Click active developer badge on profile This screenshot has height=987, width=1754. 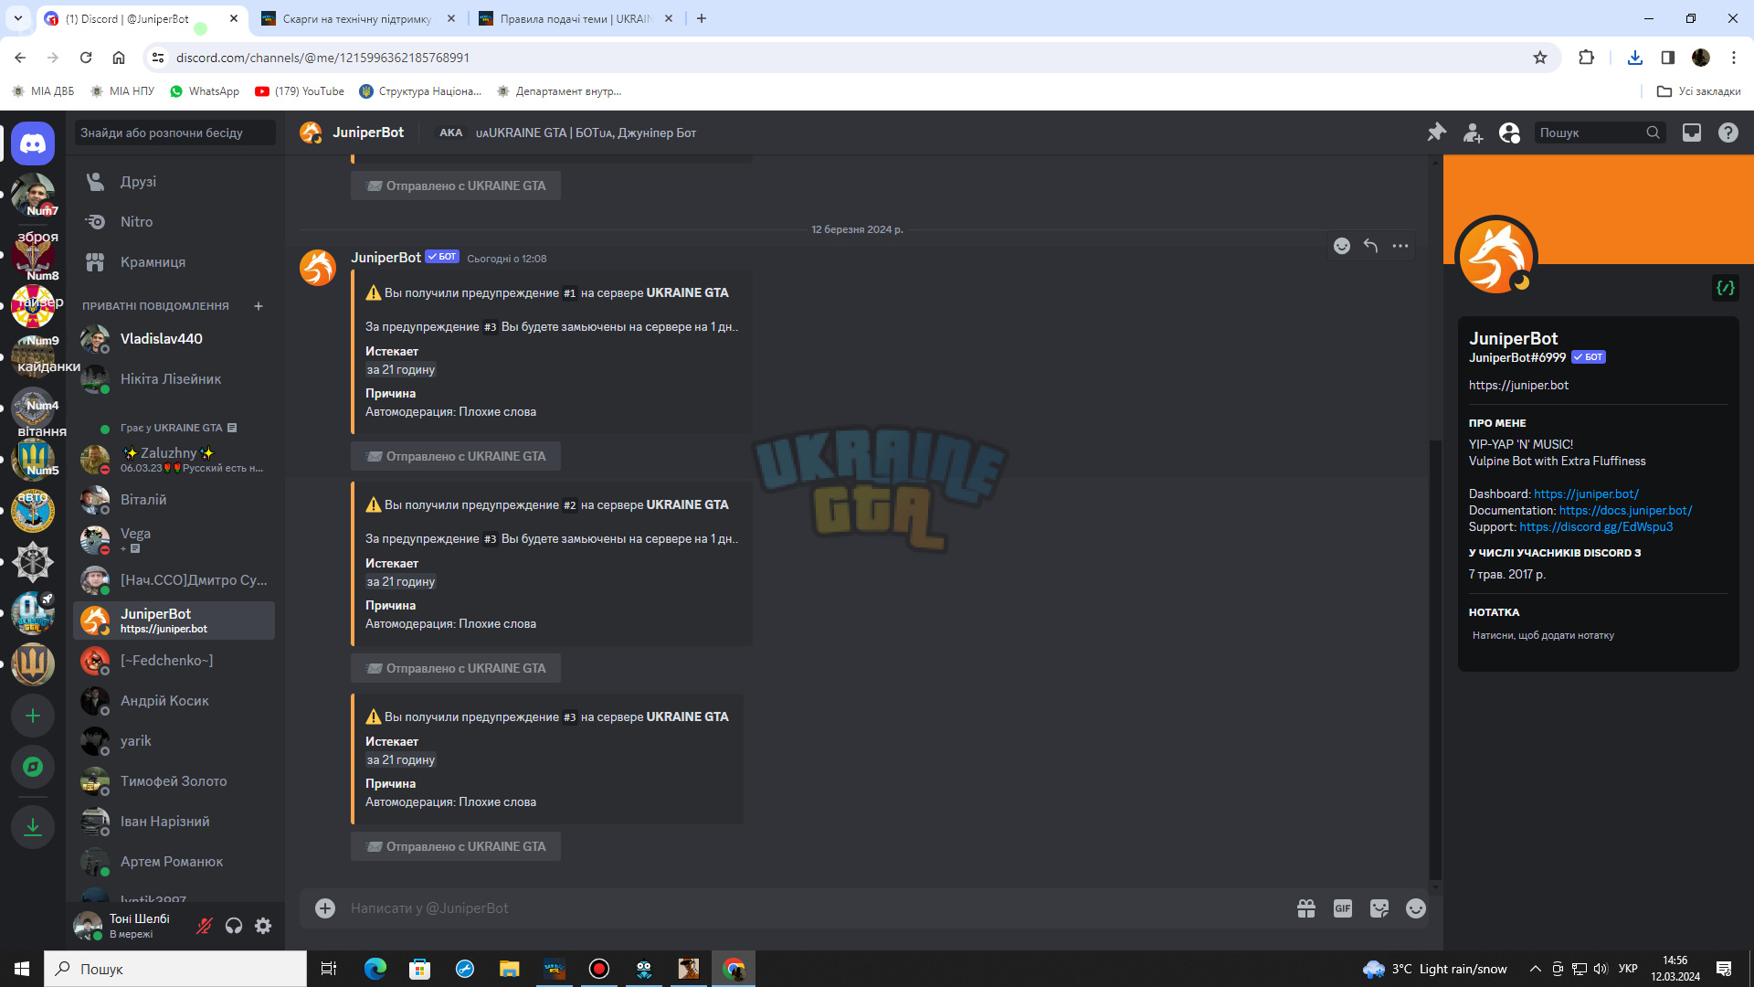click(x=1725, y=288)
